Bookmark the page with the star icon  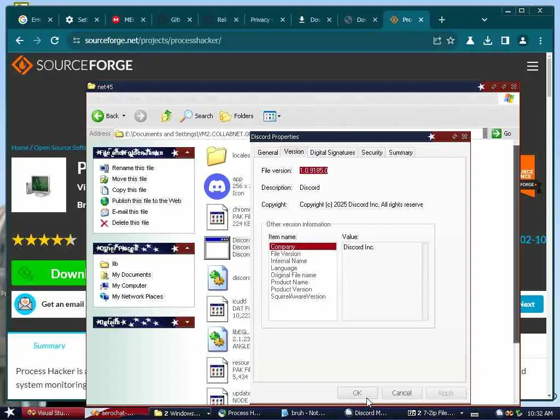tap(451, 40)
